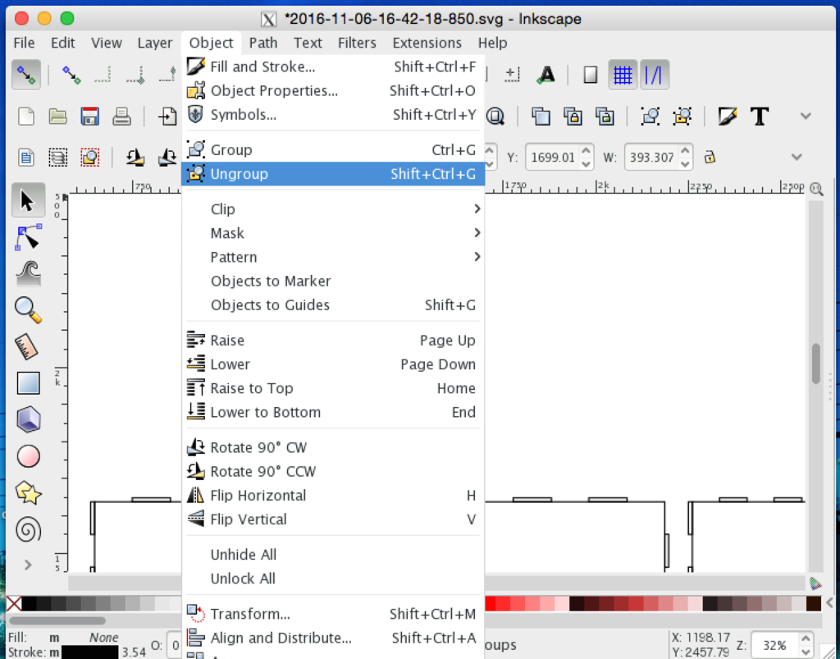Increase the Y coordinate stepper
This screenshot has height=659, width=840.
point(586,151)
